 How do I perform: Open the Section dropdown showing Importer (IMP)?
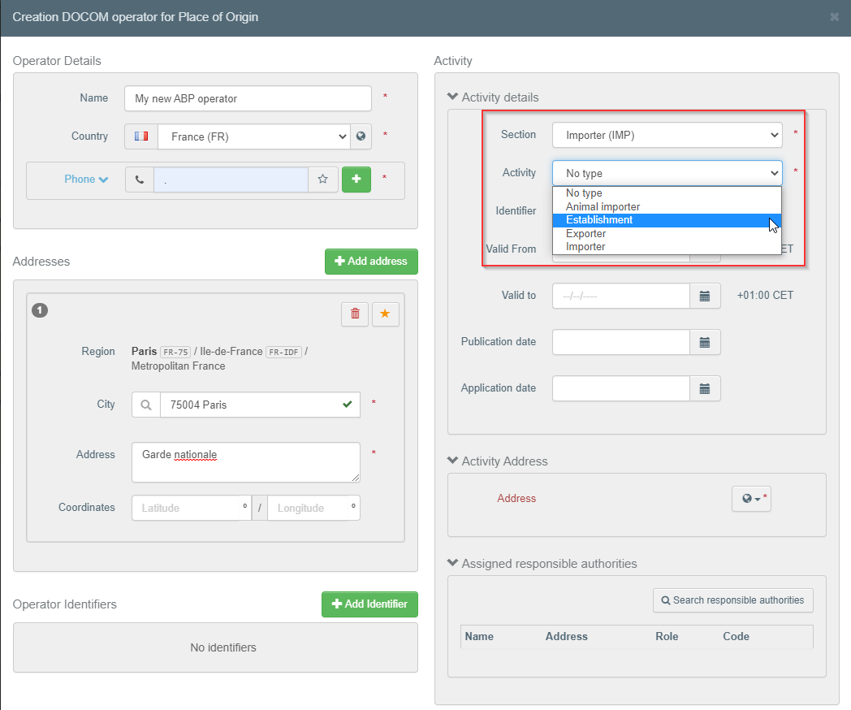coord(667,135)
